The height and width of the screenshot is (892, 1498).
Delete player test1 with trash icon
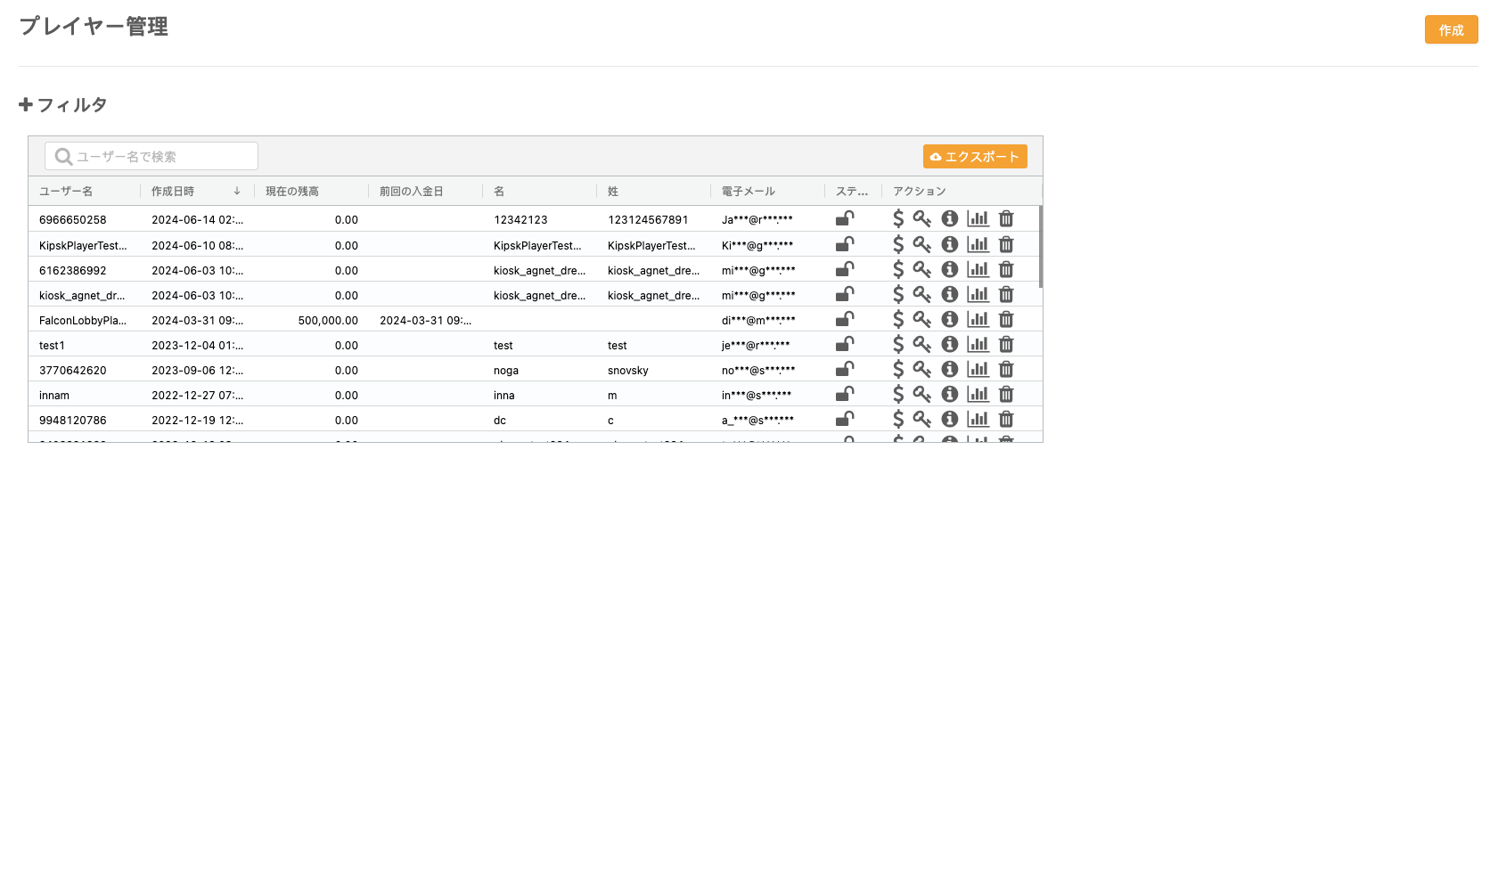tap(1006, 344)
